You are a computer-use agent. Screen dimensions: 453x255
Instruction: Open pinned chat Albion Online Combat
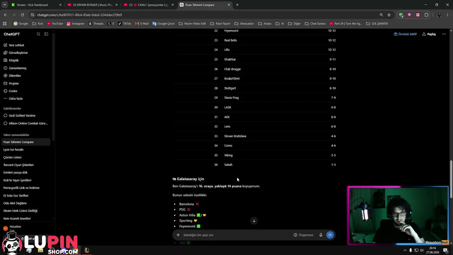click(25, 123)
